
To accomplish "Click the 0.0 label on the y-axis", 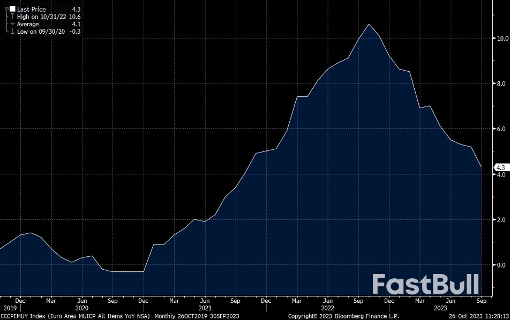I will (x=500, y=265).
